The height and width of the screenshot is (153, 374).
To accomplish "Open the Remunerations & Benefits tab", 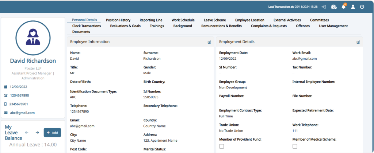I will [221, 26].
